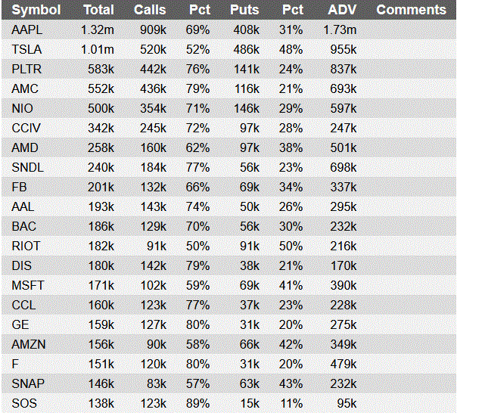Click the SOS ticker symbol
Image resolution: width=485 pixels, height=419 pixels.
(x=24, y=404)
